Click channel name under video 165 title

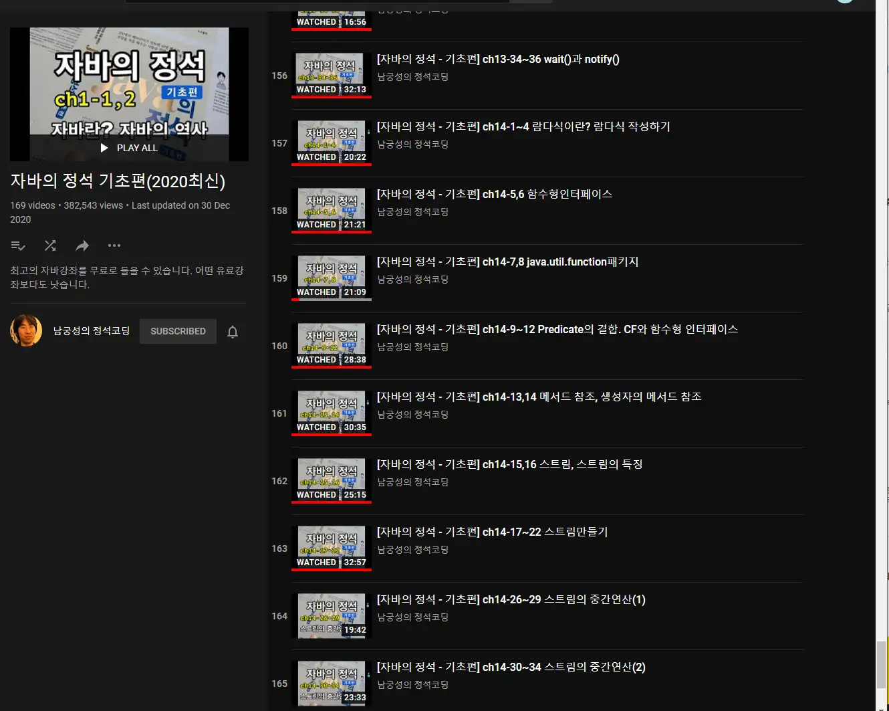pos(412,685)
